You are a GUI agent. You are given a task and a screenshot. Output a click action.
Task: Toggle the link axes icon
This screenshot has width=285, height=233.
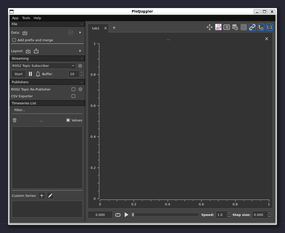(252, 27)
